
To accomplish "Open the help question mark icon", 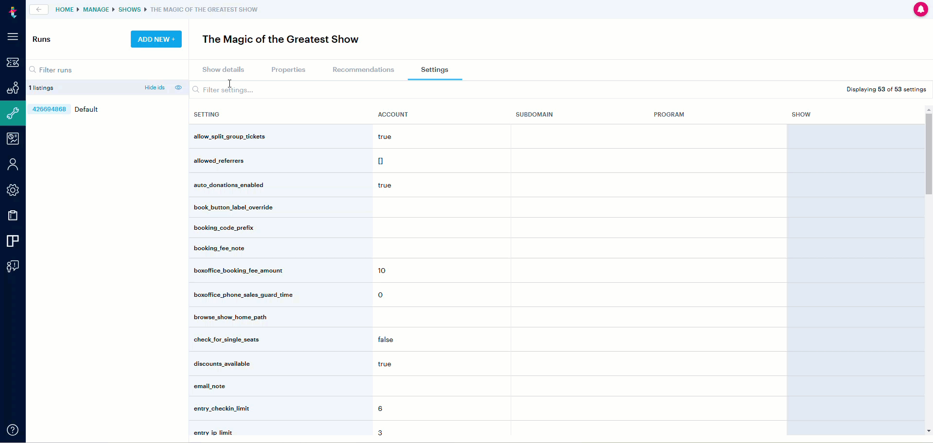I will point(13,430).
